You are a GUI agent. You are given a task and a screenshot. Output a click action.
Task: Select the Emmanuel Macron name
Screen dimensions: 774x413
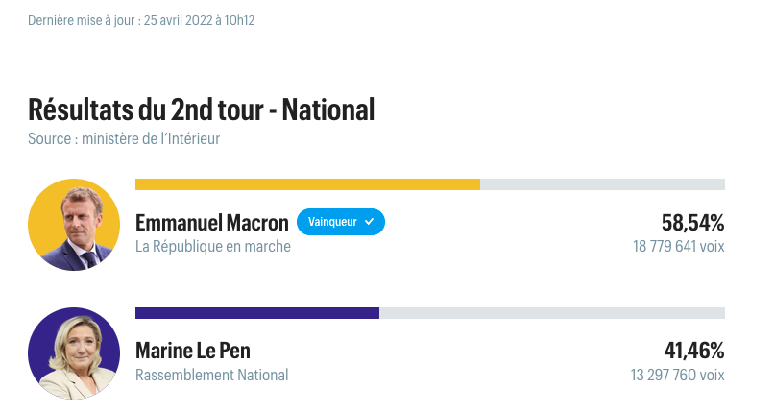tap(212, 223)
